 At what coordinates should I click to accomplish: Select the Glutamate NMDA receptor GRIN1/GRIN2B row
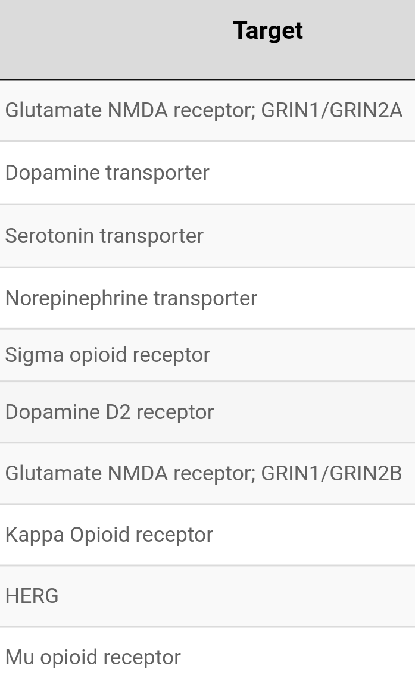point(207,473)
